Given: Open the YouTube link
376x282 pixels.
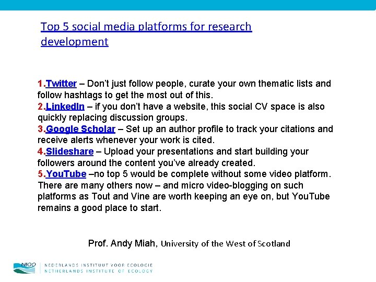Looking at the screenshot, I should [x=66, y=174].
